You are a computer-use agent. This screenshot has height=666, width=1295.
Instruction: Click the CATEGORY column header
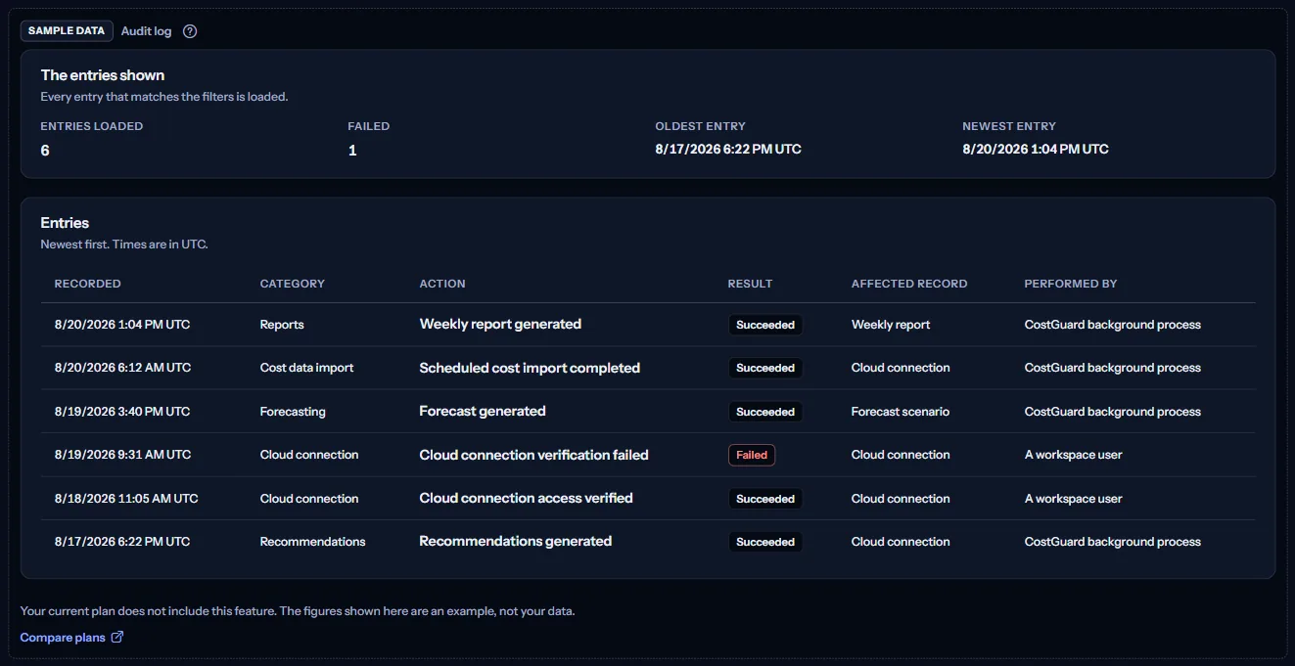coord(293,284)
